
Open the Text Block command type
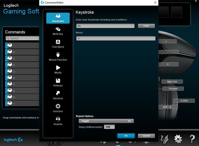58,44
